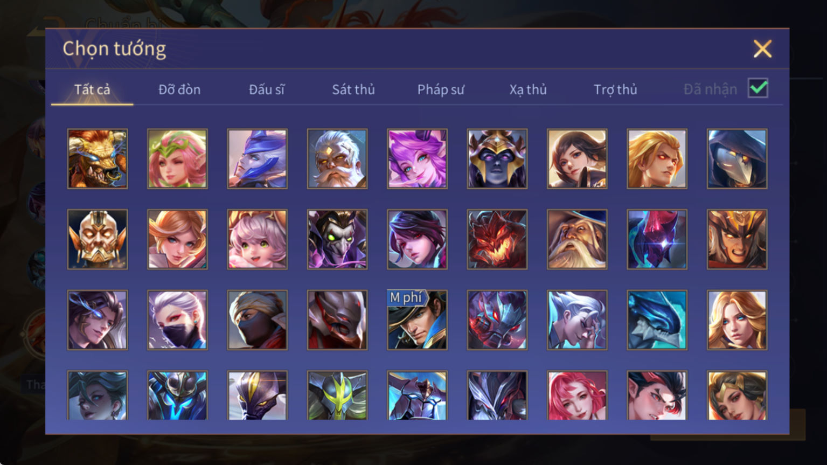Pick the pink-haired hero with green headband

(x=177, y=158)
